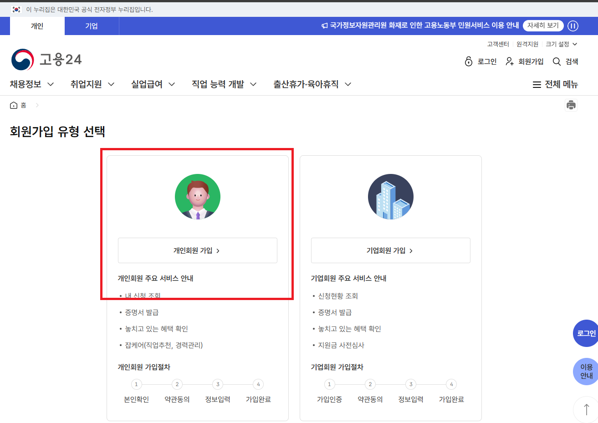Click the scroll-to-top arrow
The image size is (598, 423).
586,409
